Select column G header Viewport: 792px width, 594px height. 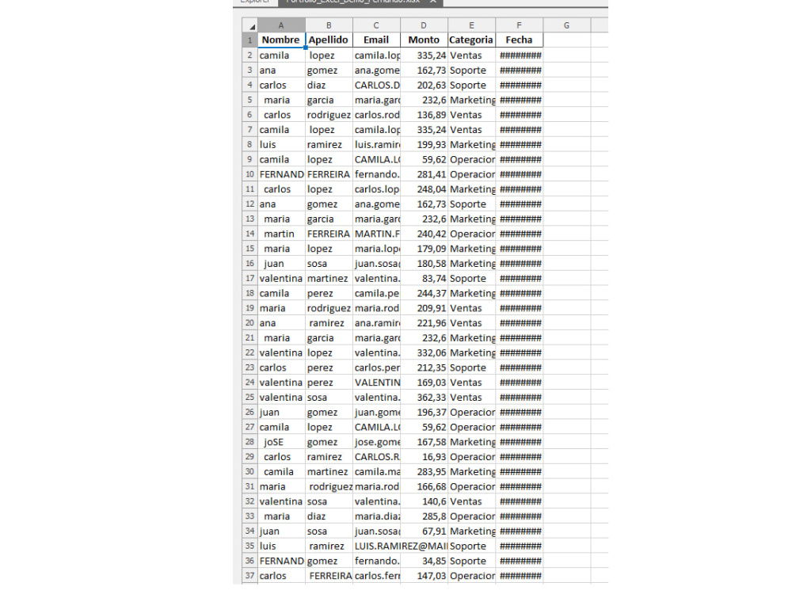point(567,25)
